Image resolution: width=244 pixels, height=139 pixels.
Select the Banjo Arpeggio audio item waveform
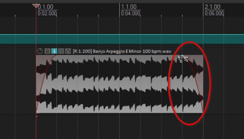click(x=119, y=84)
